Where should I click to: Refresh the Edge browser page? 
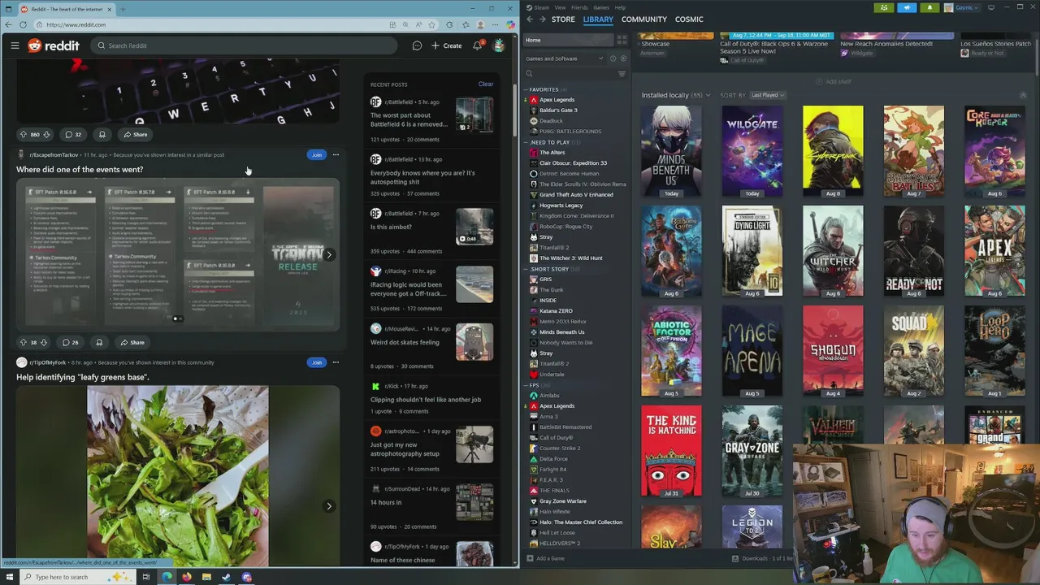click(x=23, y=24)
